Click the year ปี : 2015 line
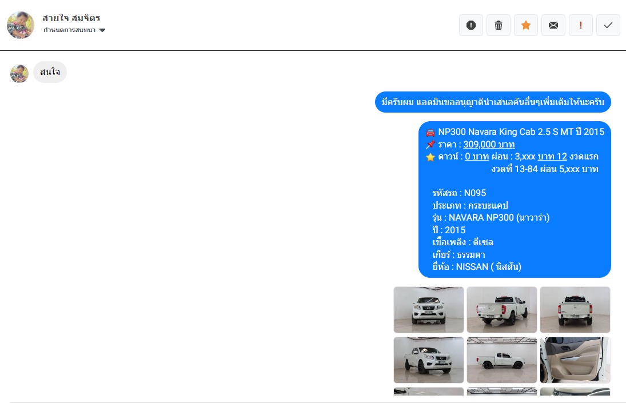Viewport: 626px width, 403px height. click(449, 230)
